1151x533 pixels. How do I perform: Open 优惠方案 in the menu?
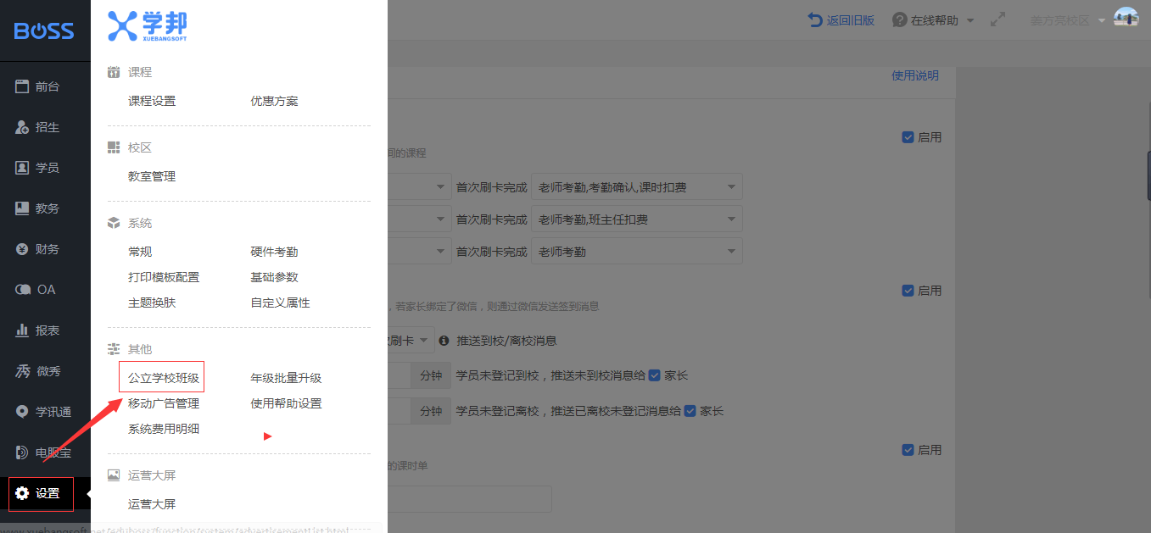pyautogui.click(x=274, y=101)
